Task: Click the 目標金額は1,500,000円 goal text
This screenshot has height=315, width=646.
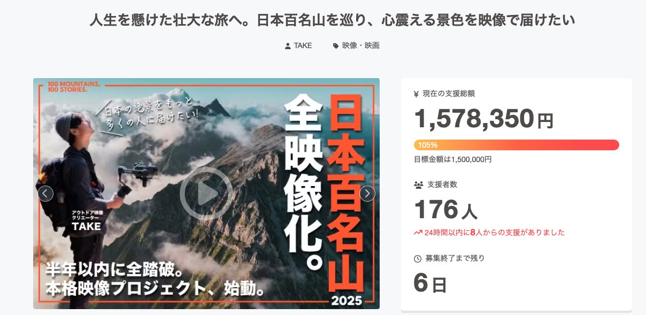Action: click(453, 159)
